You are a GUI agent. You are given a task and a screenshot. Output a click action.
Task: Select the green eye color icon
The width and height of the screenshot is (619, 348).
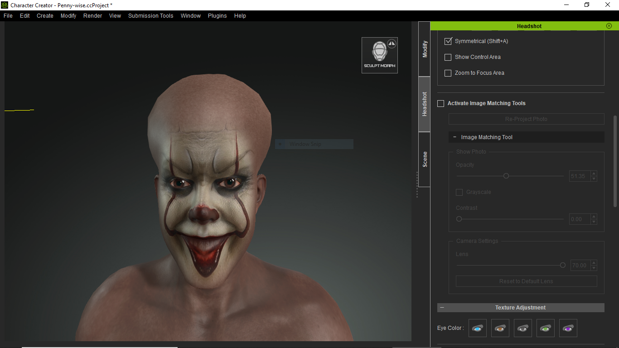pos(546,328)
